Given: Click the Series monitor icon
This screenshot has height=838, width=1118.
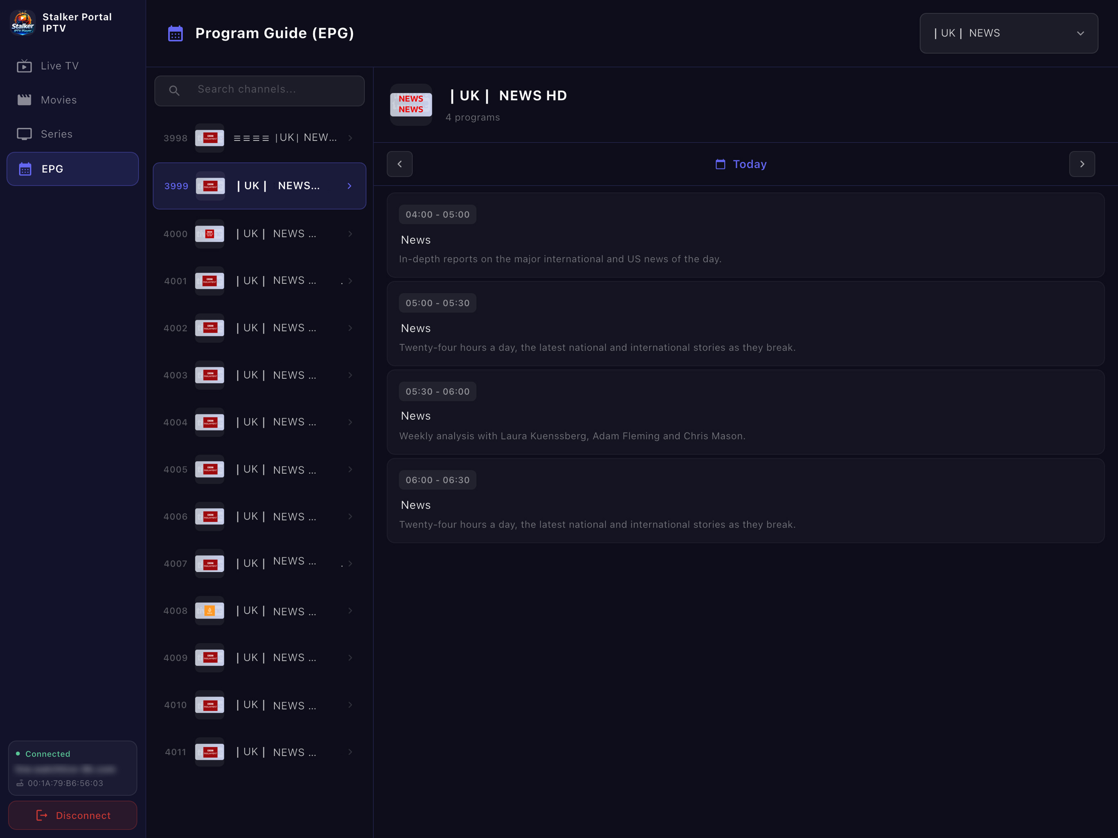Looking at the screenshot, I should pos(24,134).
